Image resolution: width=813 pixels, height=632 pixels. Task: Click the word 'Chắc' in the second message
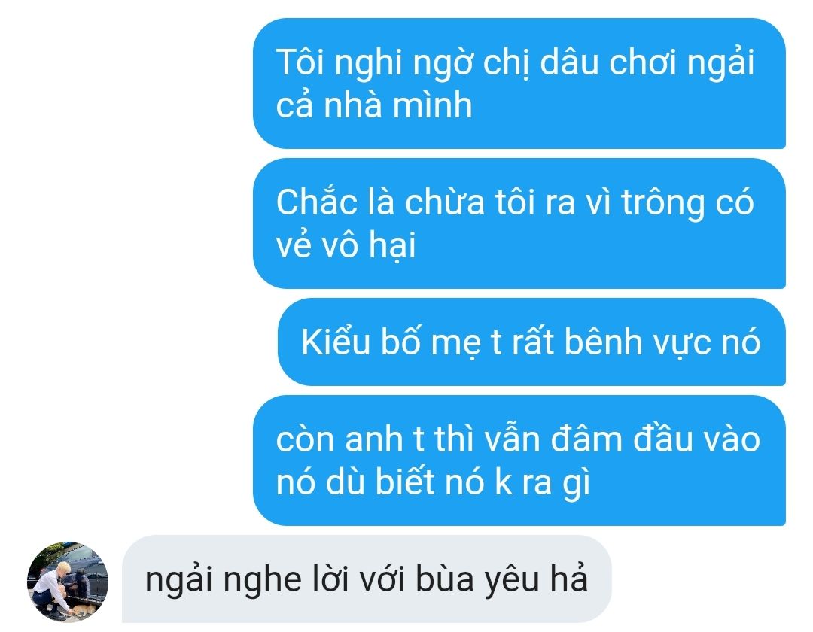pyautogui.click(x=317, y=202)
